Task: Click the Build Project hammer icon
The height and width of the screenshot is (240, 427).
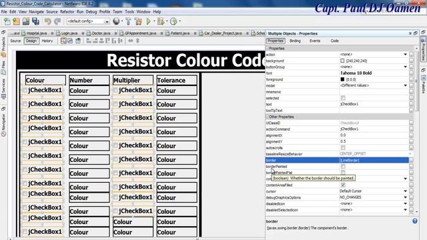Action: click(128, 21)
